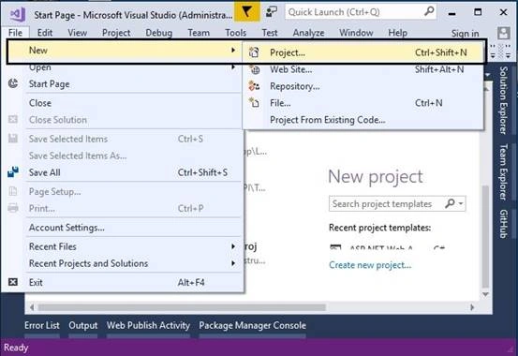Choose Web Site... in the New submenu
Viewport: 518px width, 356px height.
pyautogui.click(x=363, y=69)
